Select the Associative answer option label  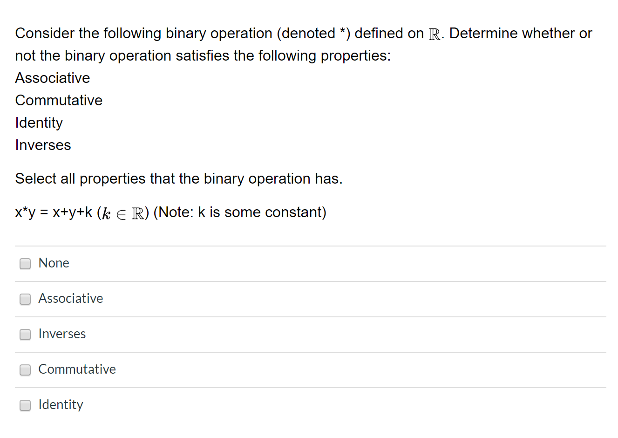[x=71, y=299]
